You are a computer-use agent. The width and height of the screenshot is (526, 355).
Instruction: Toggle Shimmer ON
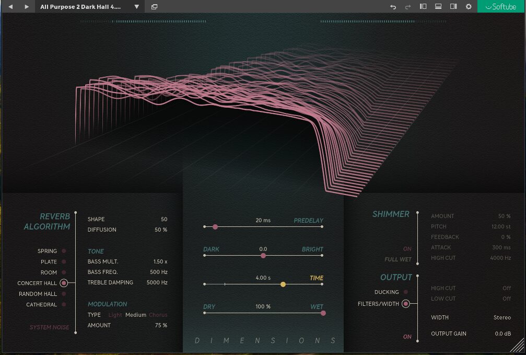(x=407, y=249)
